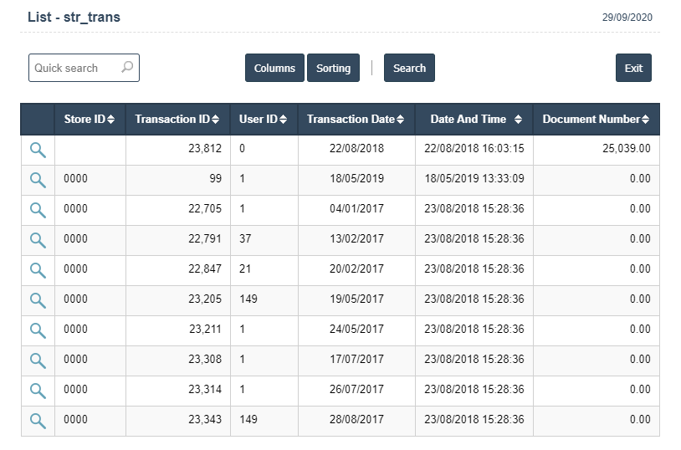Inspect transaction 22,847 with magnifier icon

point(38,270)
